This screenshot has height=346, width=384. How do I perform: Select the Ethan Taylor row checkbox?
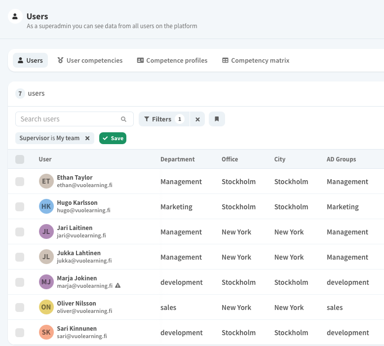[20, 182]
